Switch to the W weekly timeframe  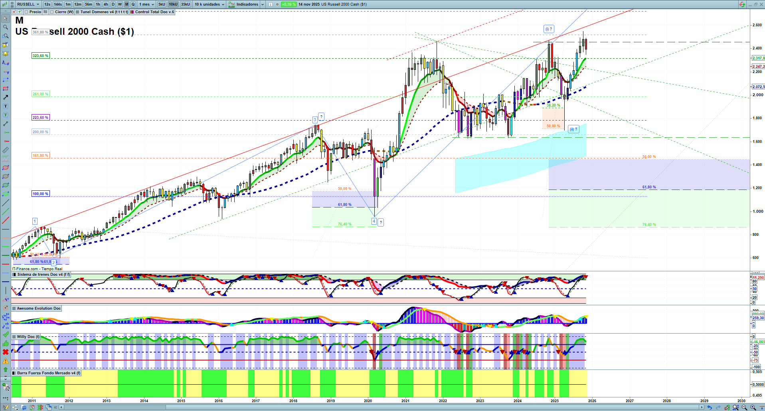[x=120, y=4]
